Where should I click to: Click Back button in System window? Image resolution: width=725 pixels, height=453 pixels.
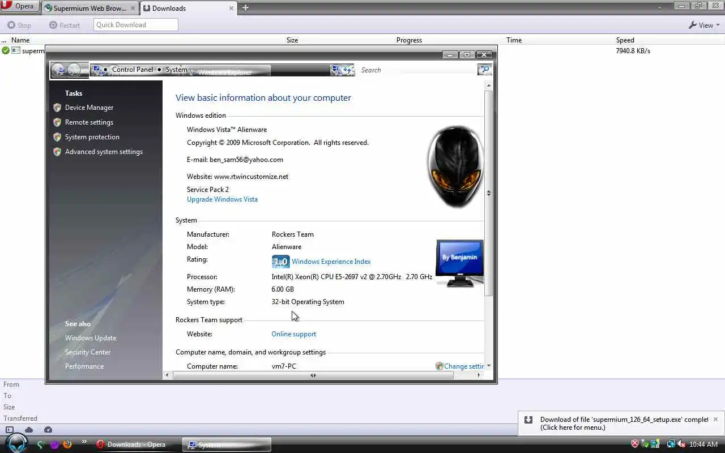(x=58, y=70)
